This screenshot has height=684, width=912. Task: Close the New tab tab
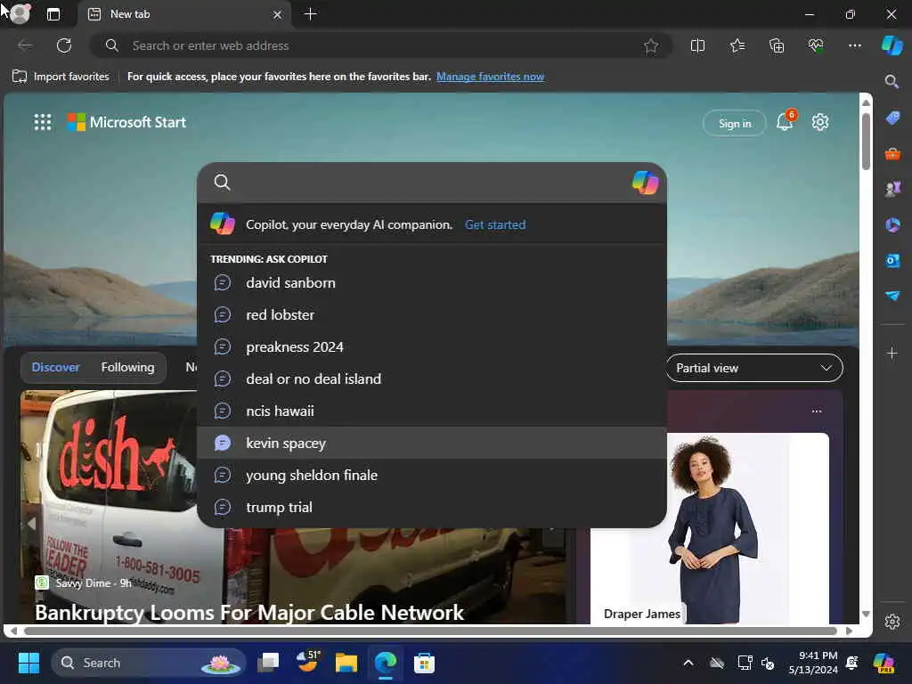pos(278,14)
